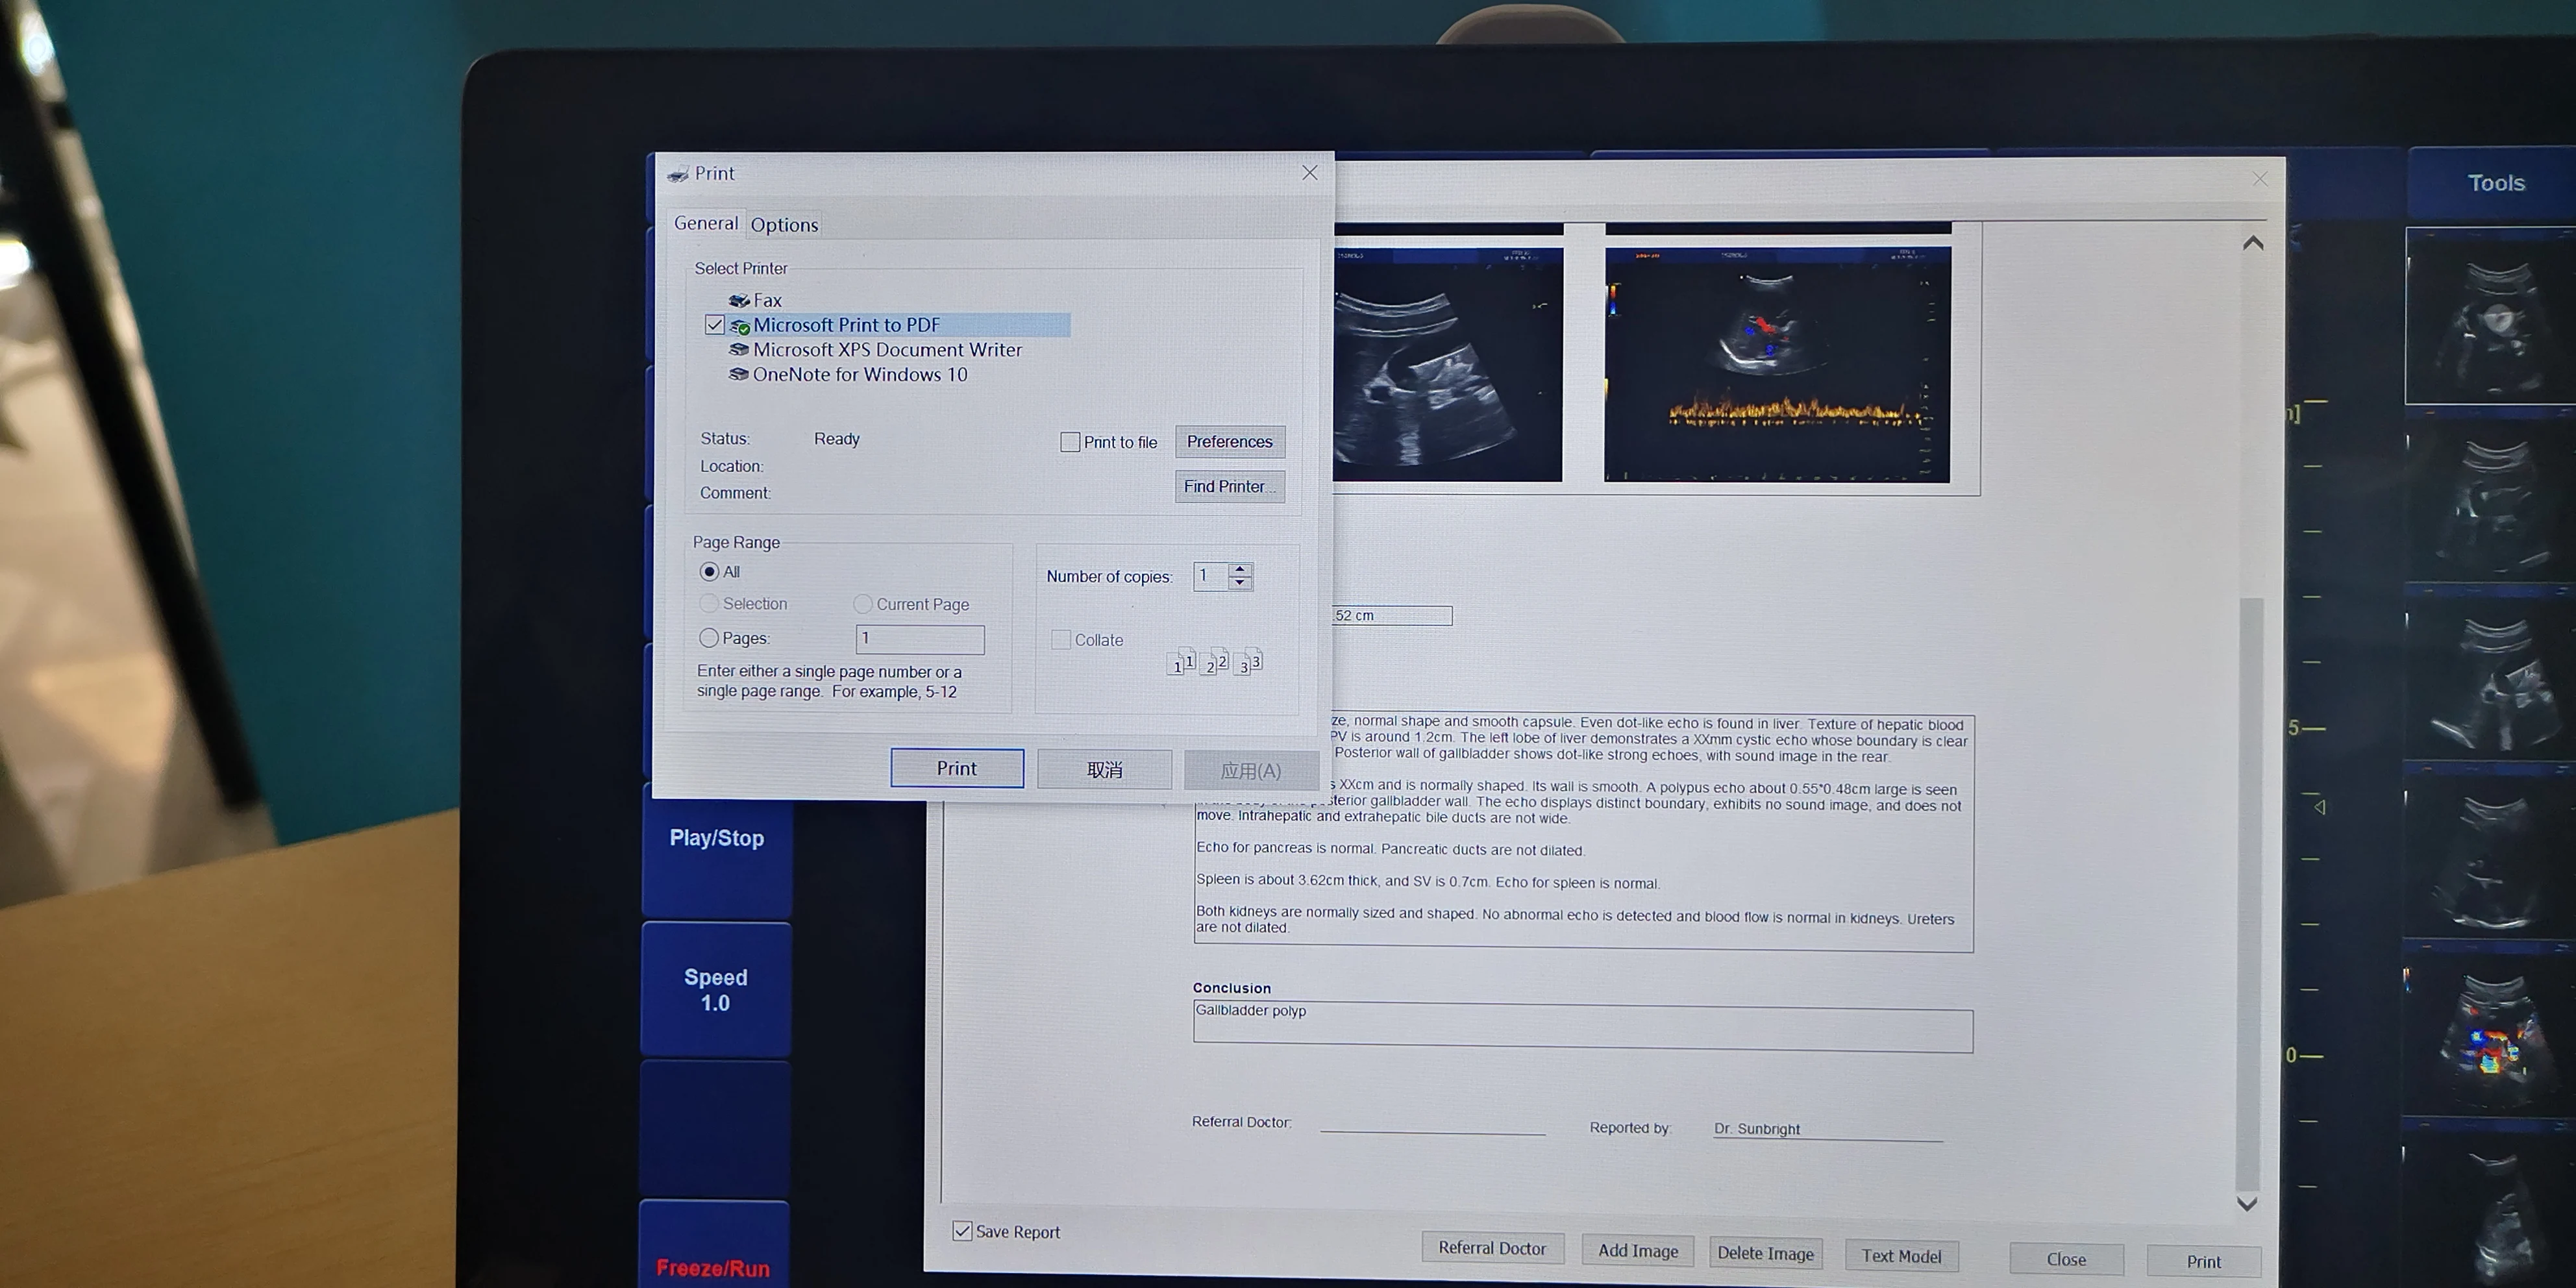Select the Fax printer icon

[x=739, y=300]
